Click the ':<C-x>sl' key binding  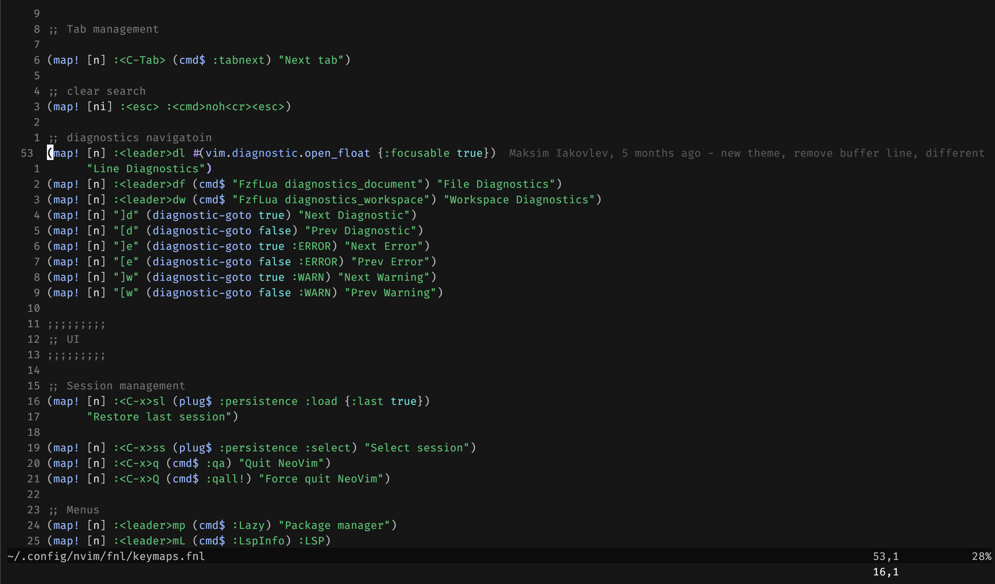(x=139, y=401)
